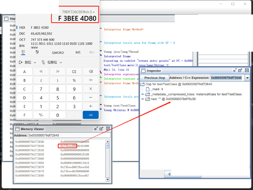
Task: Click the right shift >> key
Action: pyautogui.click(x=58, y=72)
